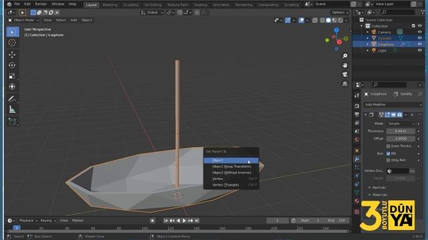Select the Select Box tool
428x240 pixels.
(12, 32)
